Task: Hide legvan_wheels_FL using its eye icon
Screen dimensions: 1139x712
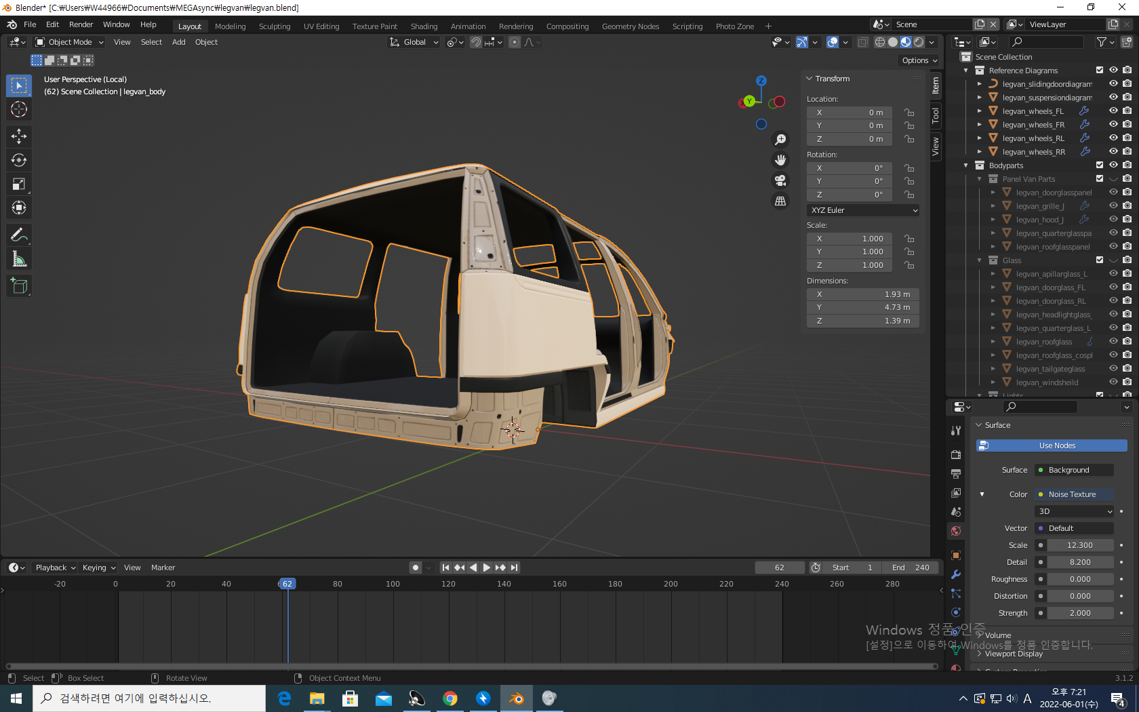Action: pyautogui.click(x=1113, y=111)
